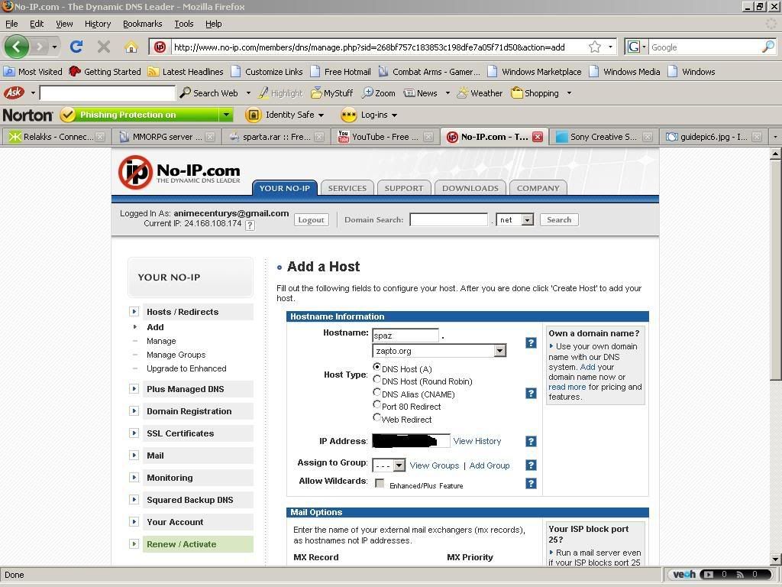Viewport: 782px width, 587px height.
Task: Open the Combat Arms bookmark
Action: (429, 71)
